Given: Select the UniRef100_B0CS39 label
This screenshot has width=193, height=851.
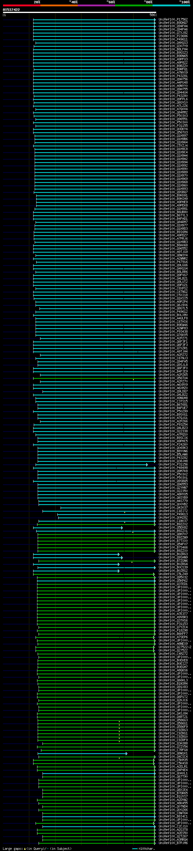Looking at the screenshot, I should [173, 567].
